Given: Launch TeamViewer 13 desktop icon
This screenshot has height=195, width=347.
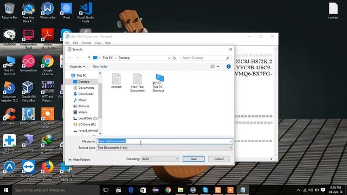Looking at the screenshot, I should tap(28, 171).
